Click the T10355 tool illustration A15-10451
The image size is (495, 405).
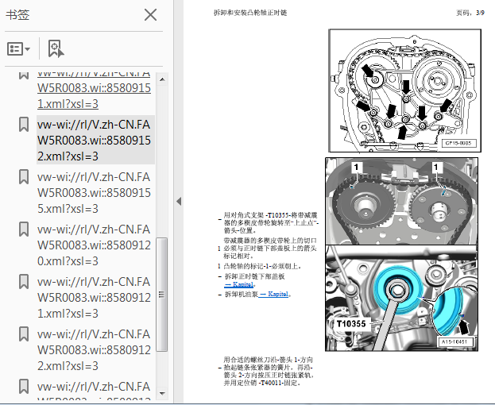[x=401, y=298]
